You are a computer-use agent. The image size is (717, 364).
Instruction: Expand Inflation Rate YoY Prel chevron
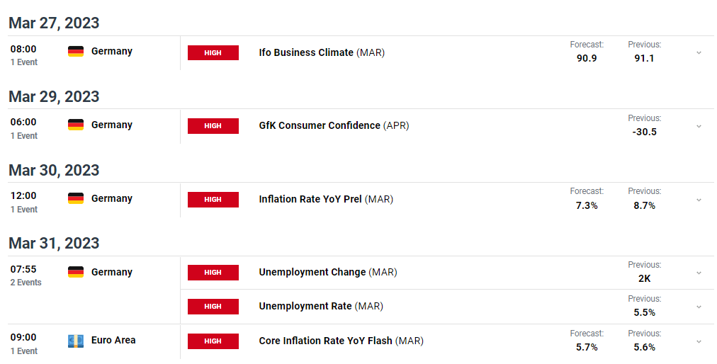pos(699,200)
